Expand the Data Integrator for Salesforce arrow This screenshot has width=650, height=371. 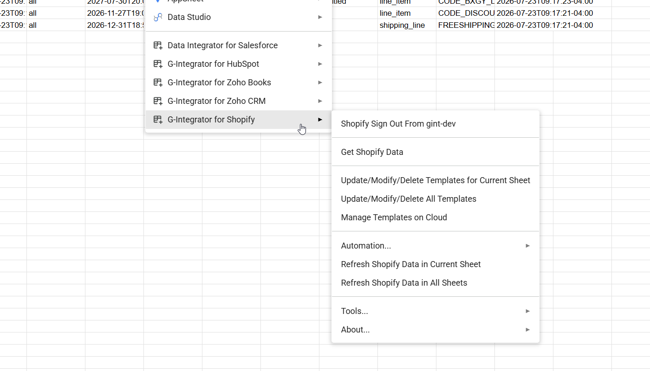[x=320, y=45]
